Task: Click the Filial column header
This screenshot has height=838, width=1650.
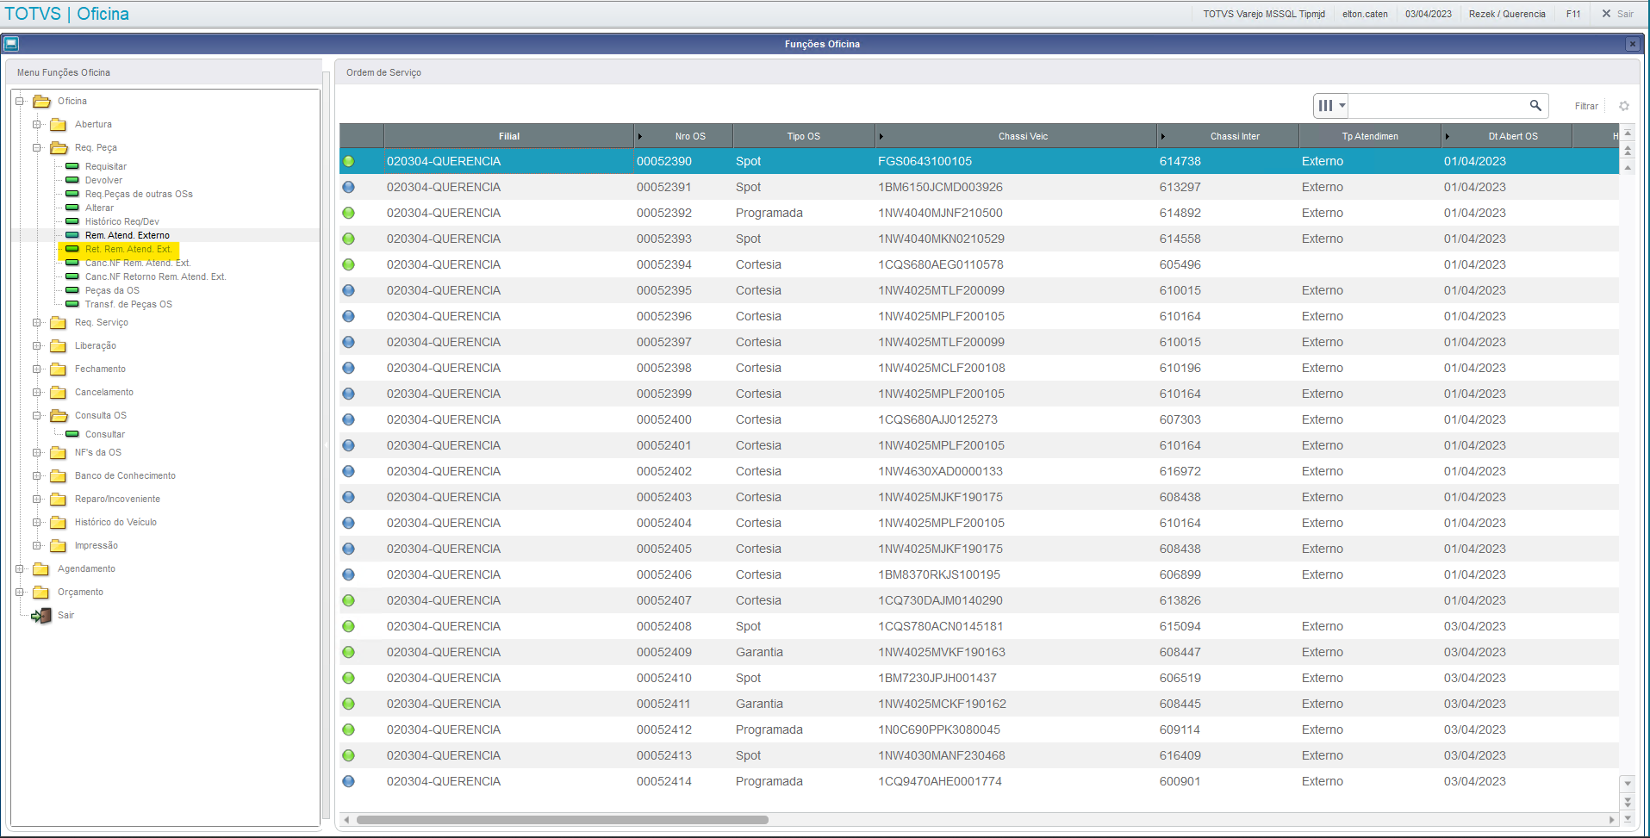Action: pos(509,136)
